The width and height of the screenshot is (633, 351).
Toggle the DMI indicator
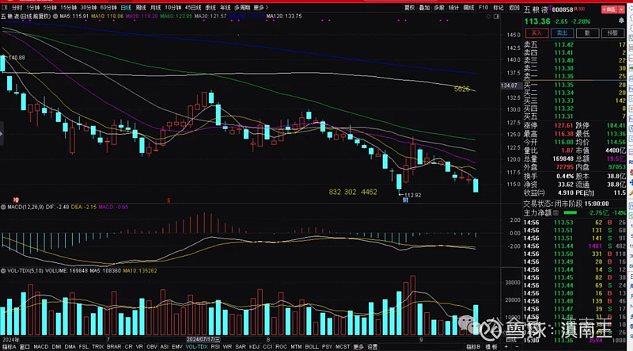tap(56, 347)
